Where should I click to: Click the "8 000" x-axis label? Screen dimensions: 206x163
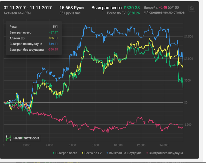[x=95, y=145]
